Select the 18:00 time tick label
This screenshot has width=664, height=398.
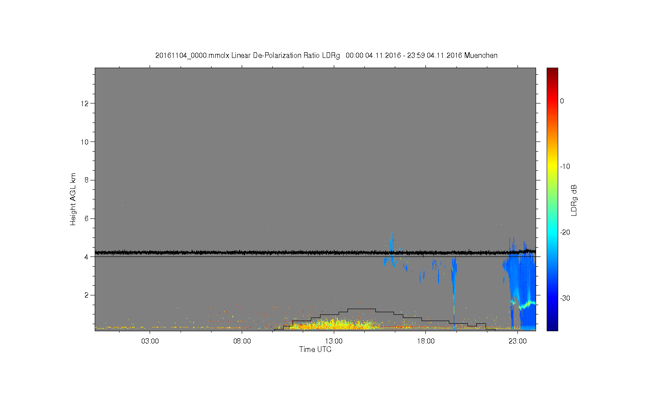tap(426, 341)
